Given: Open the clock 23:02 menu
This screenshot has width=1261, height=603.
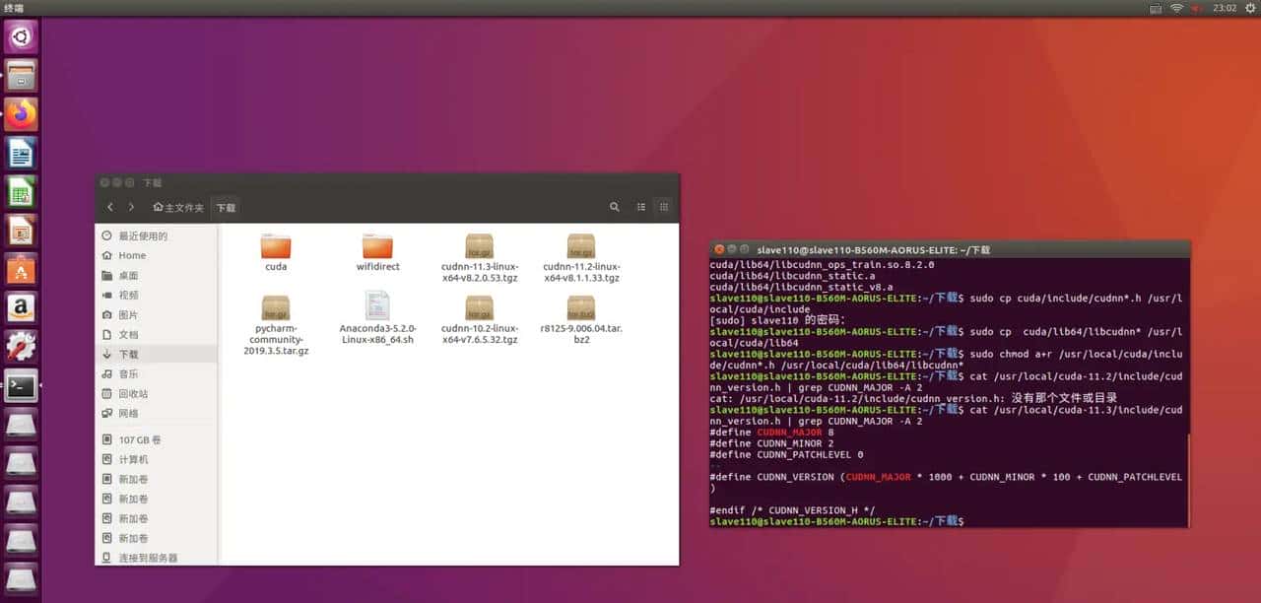Looking at the screenshot, I should pyautogui.click(x=1224, y=8).
